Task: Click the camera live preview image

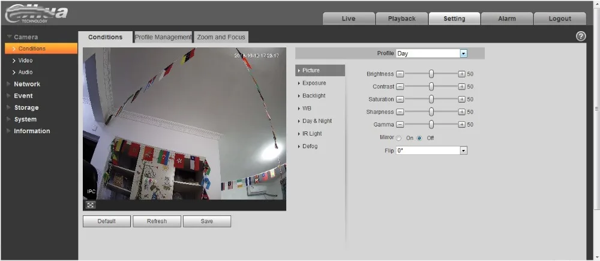Action: pos(184,124)
